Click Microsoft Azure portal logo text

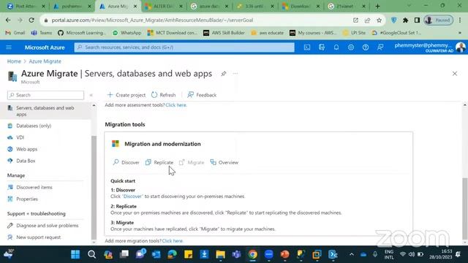click(45, 47)
